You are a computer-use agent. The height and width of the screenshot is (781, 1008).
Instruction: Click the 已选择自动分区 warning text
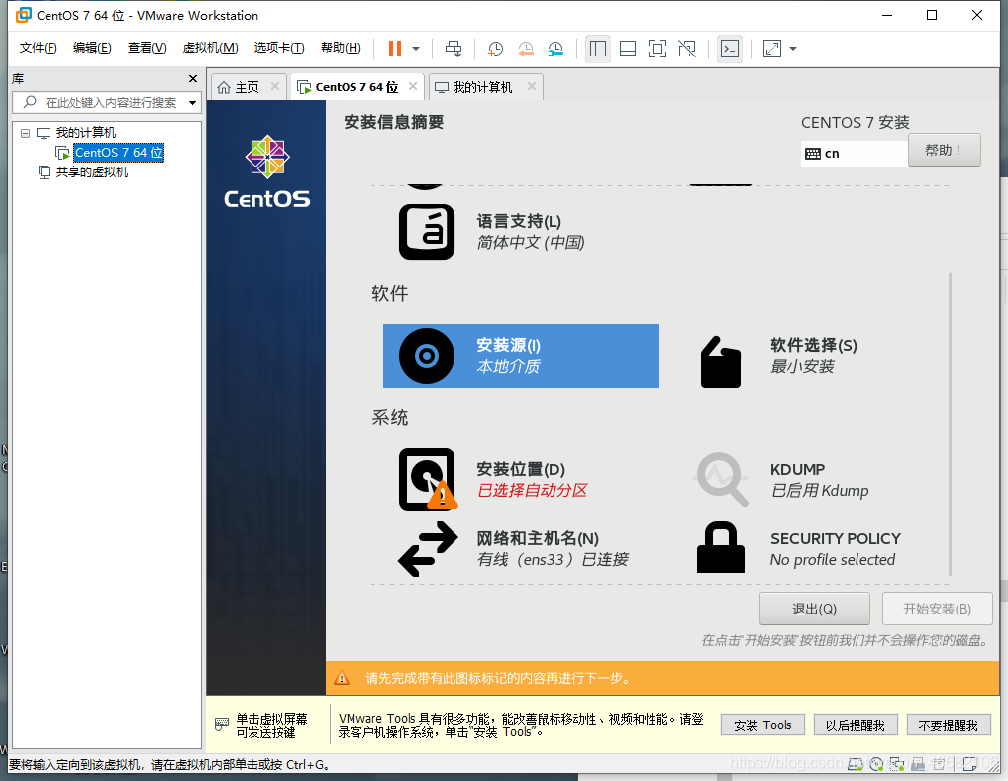pyautogui.click(x=533, y=491)
